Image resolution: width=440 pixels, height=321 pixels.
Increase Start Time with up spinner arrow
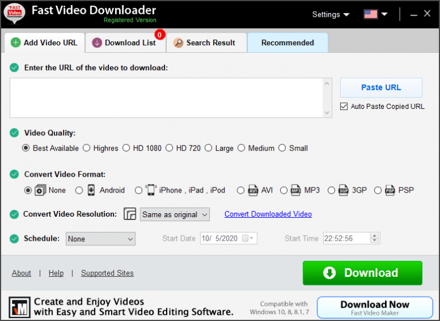375,236
